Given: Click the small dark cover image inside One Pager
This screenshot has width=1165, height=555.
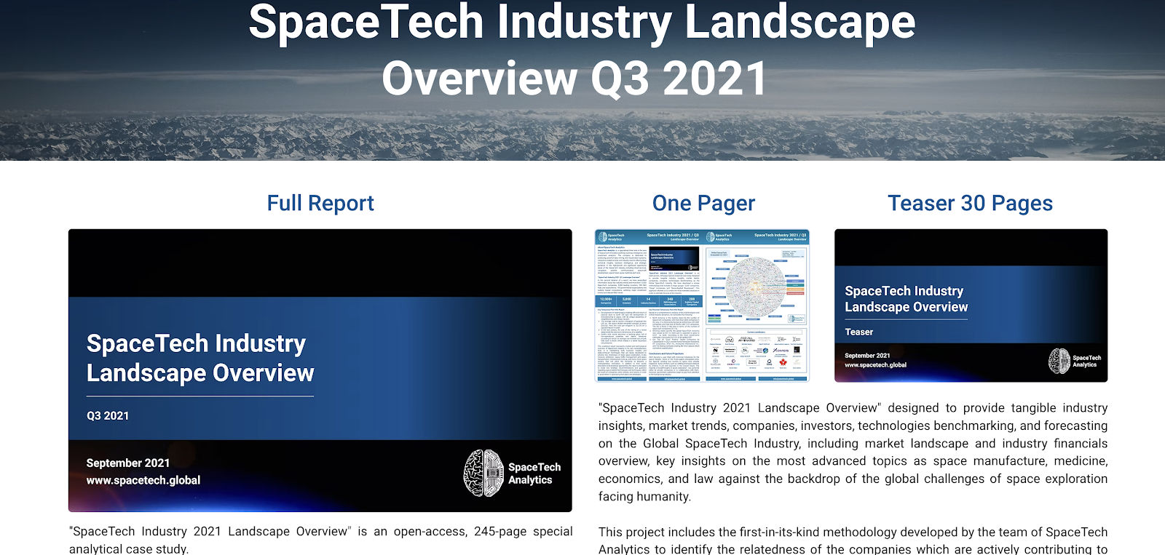Looking at the screenshot, I should coord(674,258).
